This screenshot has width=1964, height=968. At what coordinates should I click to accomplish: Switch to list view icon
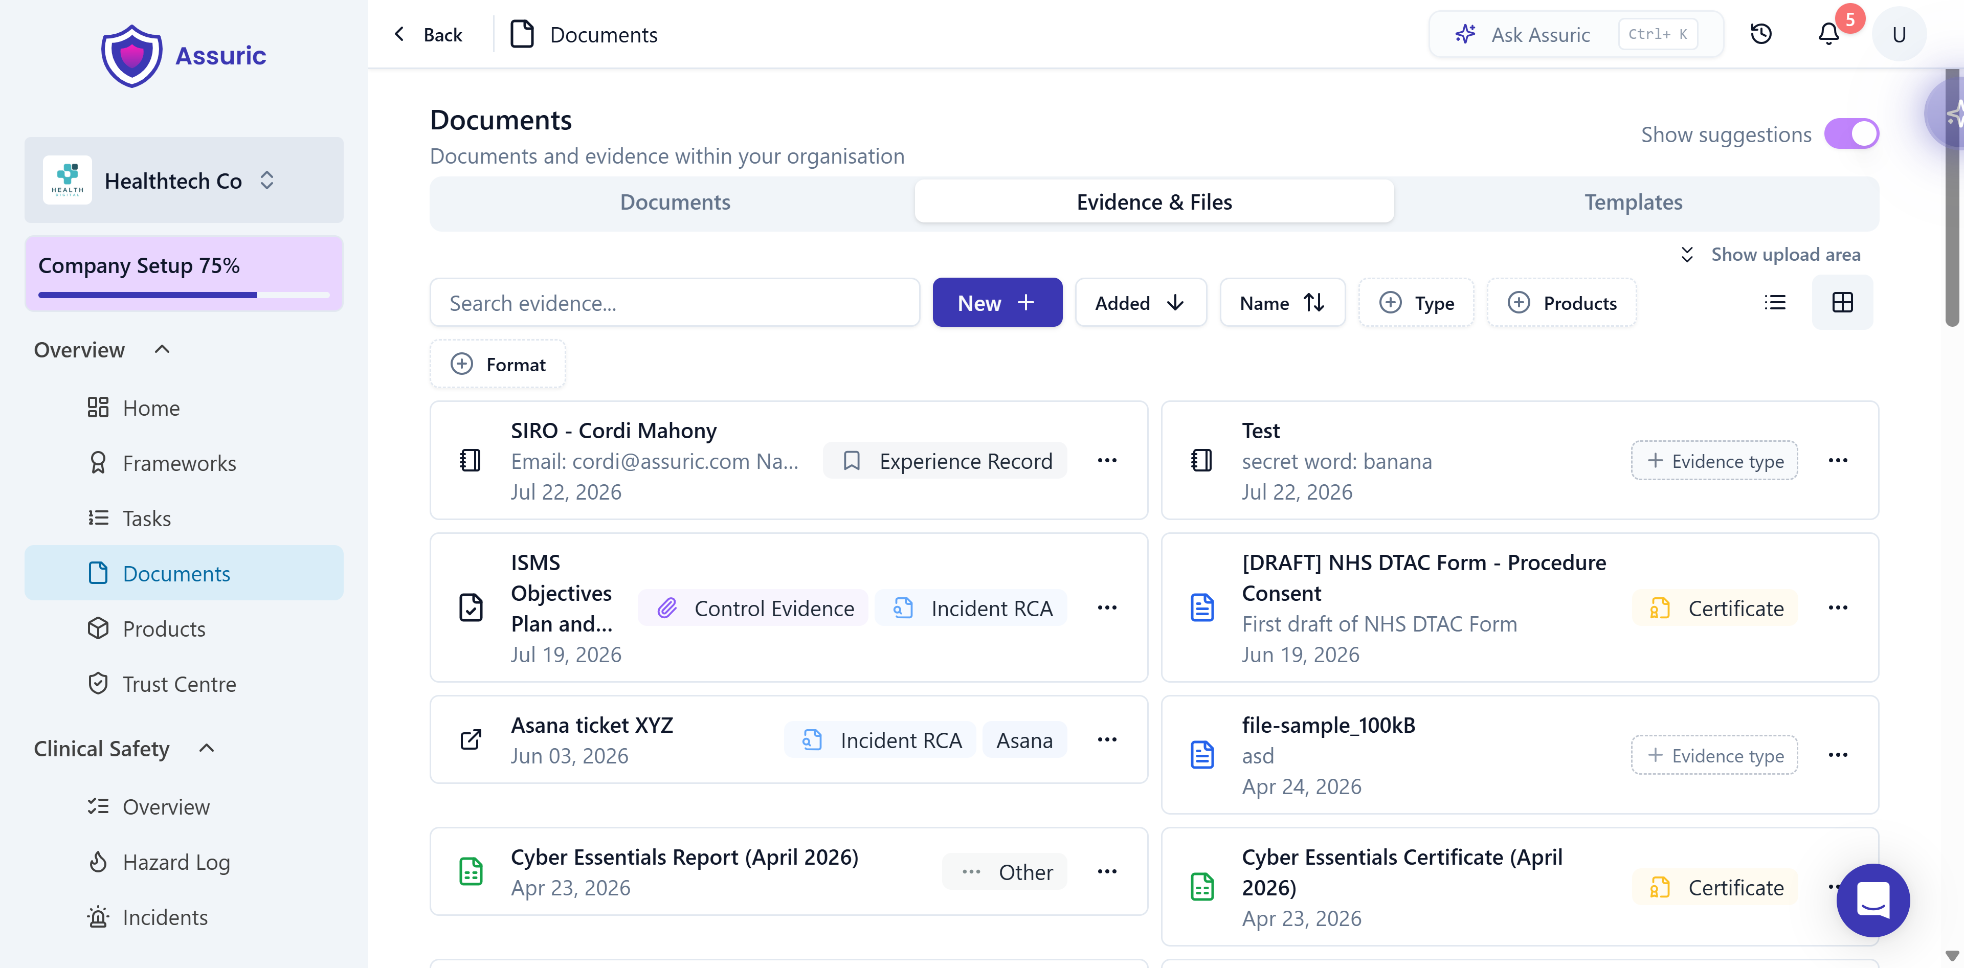coord(1775,303)
